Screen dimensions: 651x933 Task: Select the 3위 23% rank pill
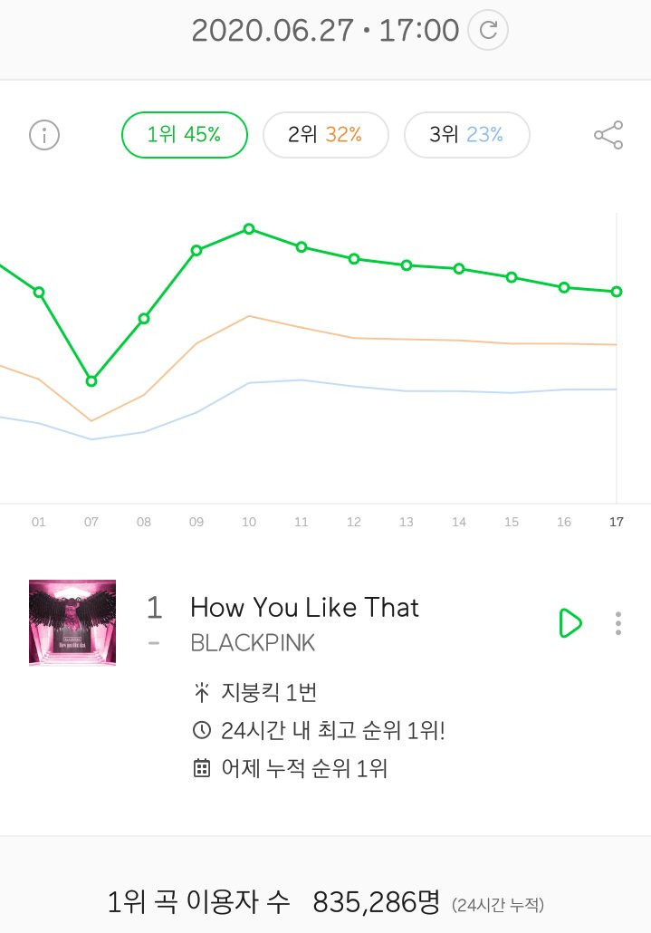coord(466,135)
